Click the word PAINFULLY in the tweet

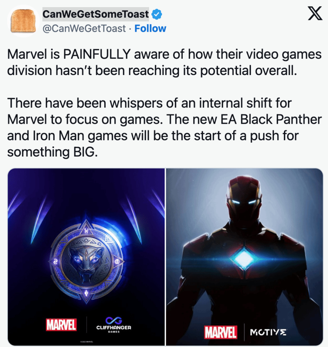[97, 54]
